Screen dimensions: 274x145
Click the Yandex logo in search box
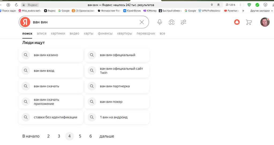(25, 22)
